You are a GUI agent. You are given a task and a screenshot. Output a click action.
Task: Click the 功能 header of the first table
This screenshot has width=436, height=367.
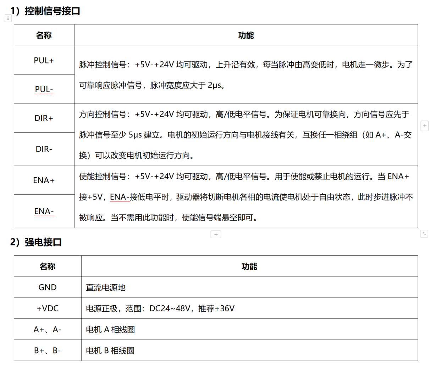coord(246,35)
